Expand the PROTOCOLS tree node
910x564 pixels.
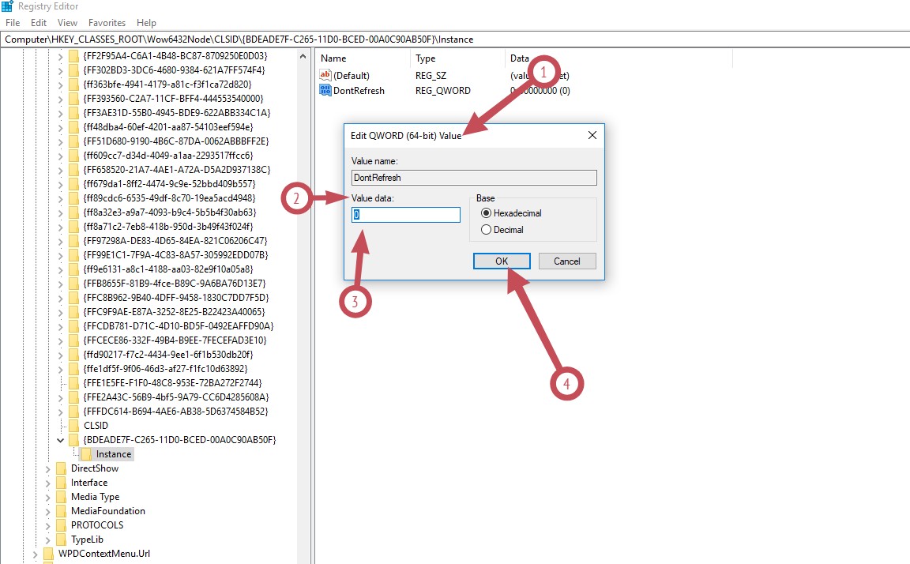[47, 525]
